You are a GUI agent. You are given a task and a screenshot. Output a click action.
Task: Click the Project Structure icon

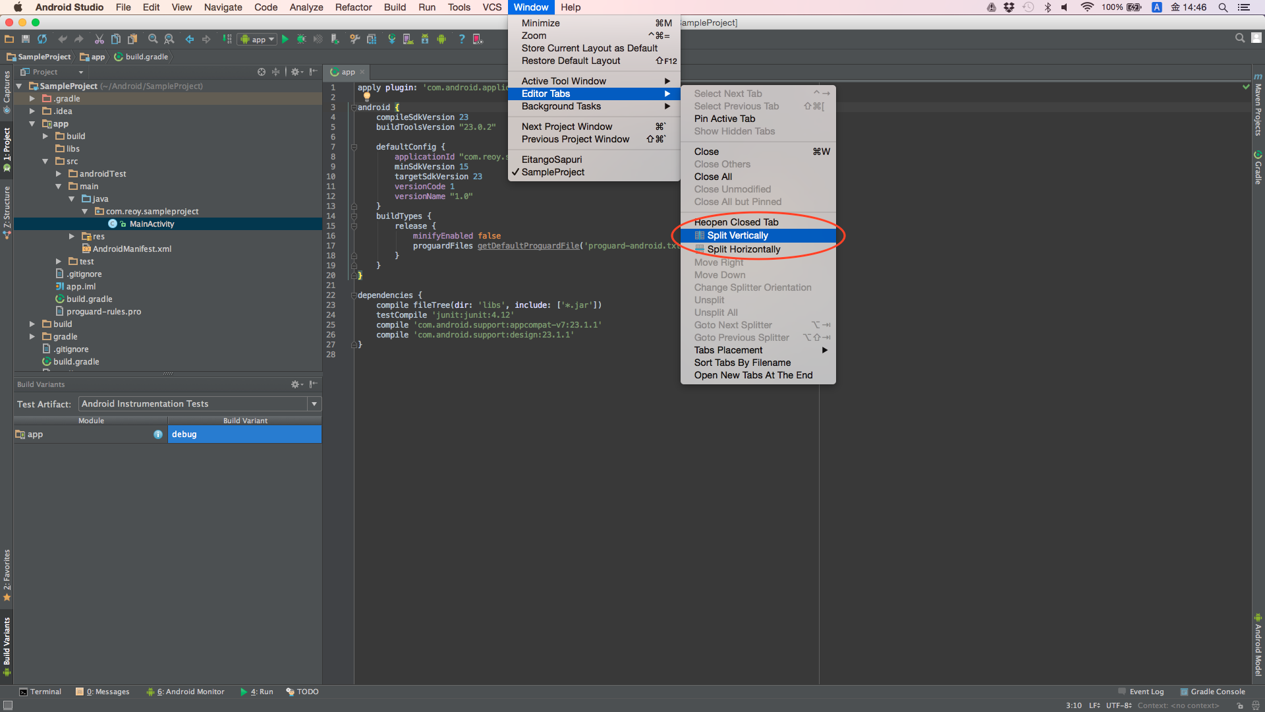372,40
